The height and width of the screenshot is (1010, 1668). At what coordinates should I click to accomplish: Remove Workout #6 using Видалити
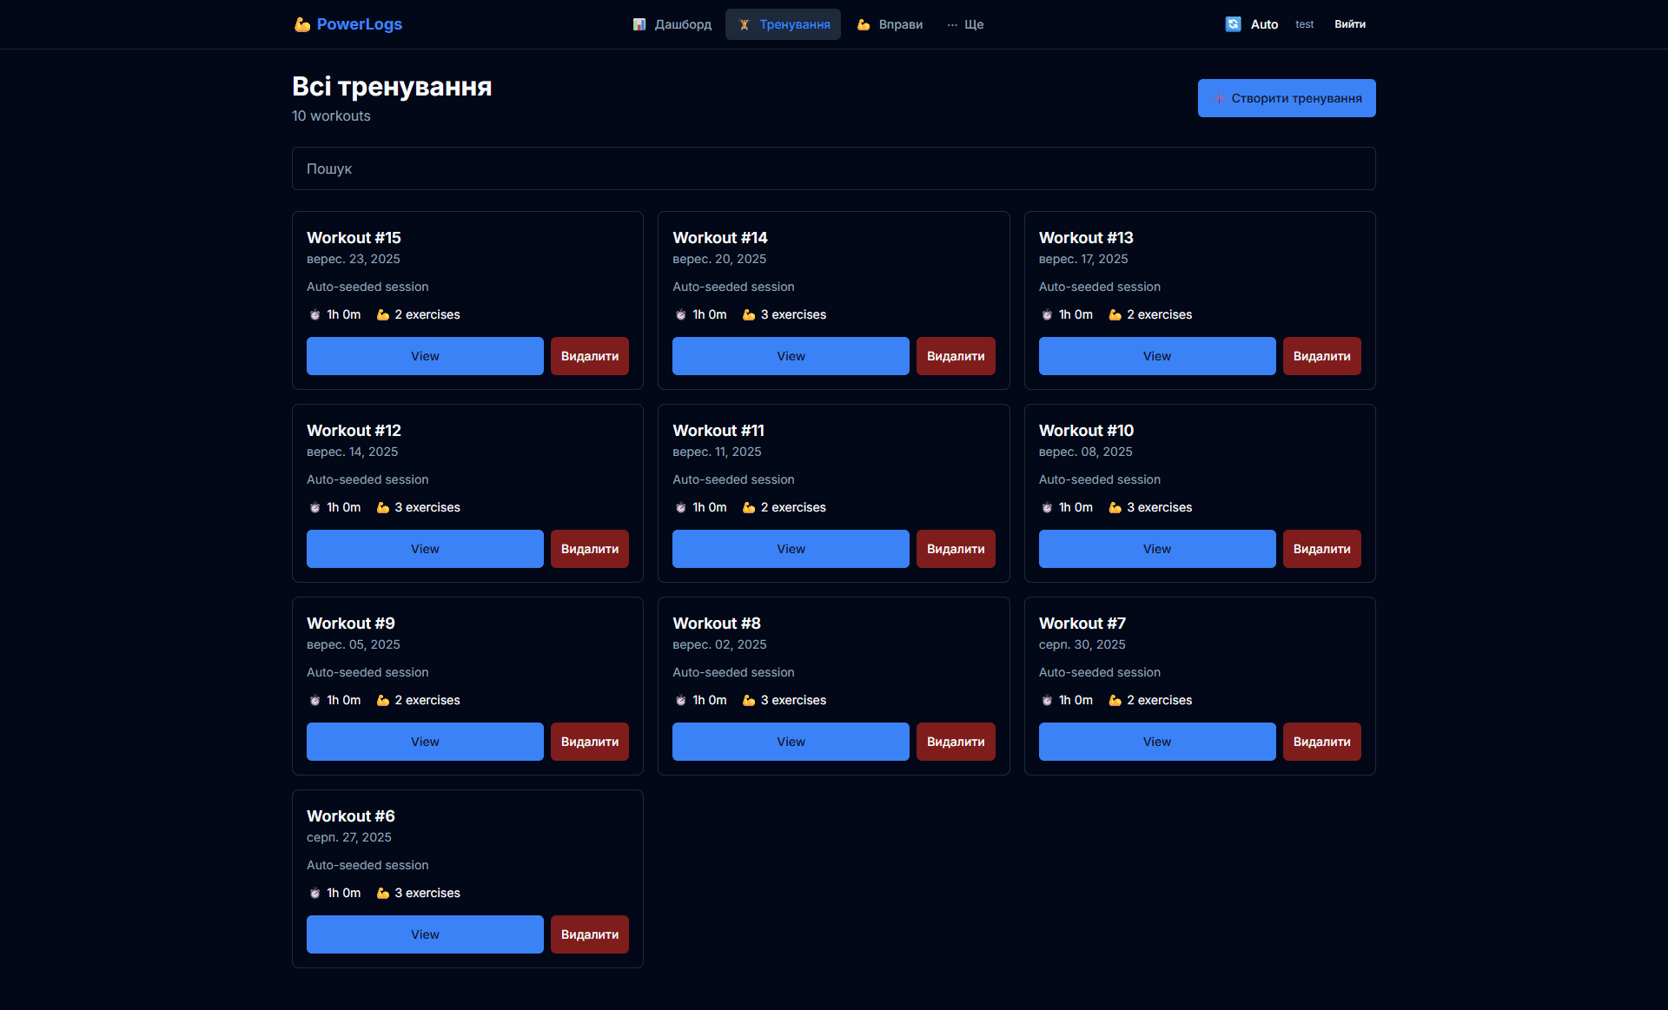[x=589, y=934]
